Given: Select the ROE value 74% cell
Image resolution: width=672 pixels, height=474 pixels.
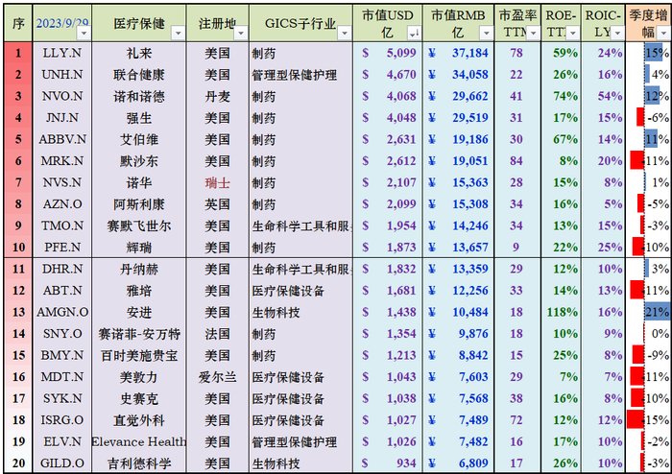Looking at the screenshot, I should click(x=561, y=96).
